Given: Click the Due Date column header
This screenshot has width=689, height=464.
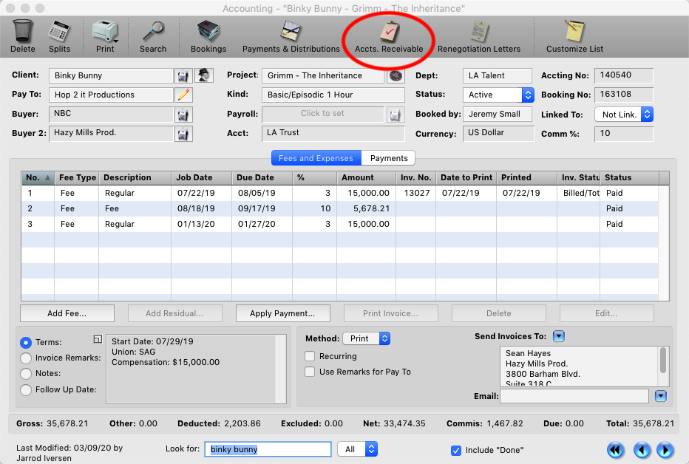Looking at the screenshot, I should point(262,177).
